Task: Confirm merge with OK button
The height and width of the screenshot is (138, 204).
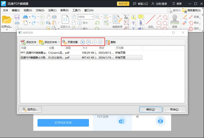Action: click(150, 109)
